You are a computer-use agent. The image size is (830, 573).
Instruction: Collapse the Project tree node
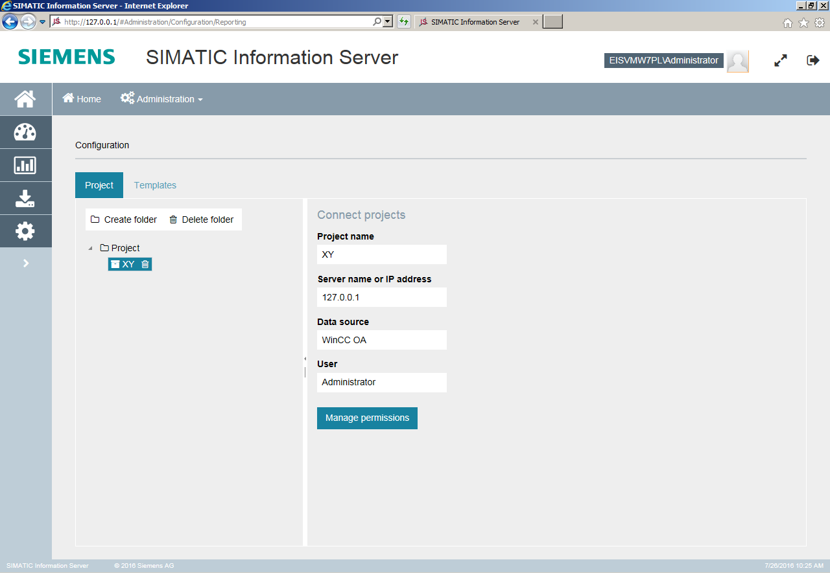coord(90,248)
